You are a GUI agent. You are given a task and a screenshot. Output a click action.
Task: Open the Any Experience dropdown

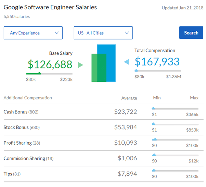click(33, 33)
